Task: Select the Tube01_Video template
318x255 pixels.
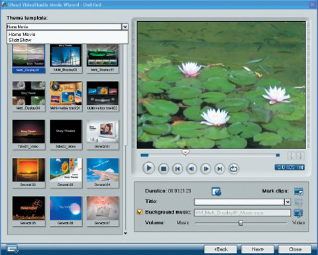Action: 28,134
